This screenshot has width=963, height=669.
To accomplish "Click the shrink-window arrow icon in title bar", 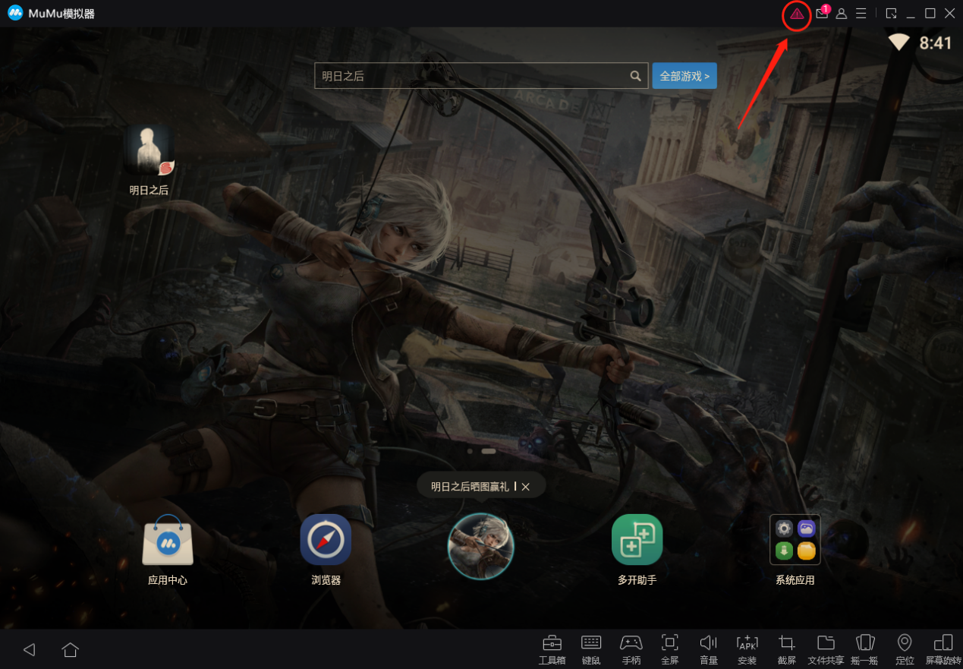I will tap(891, 14).
